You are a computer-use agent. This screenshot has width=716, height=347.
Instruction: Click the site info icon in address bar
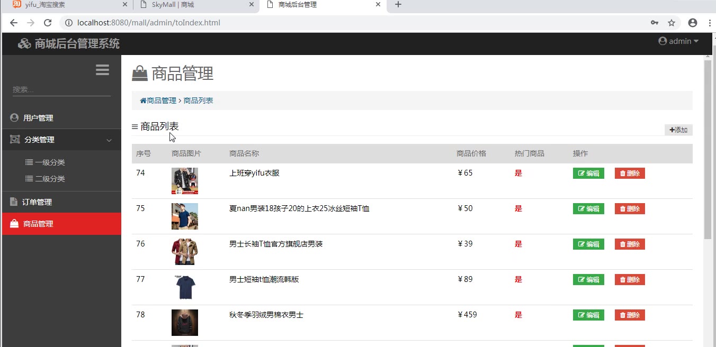[69, 23]
